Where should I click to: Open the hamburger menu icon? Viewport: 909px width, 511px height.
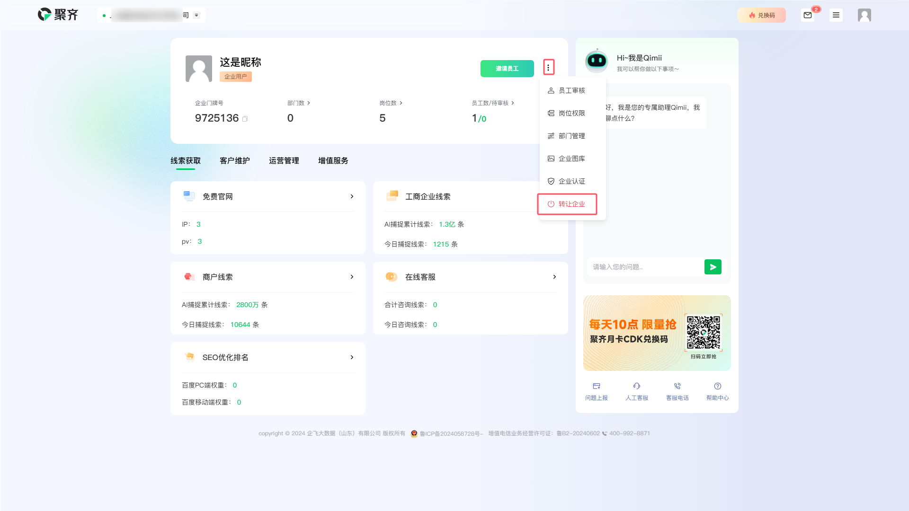[x=836, y=15]
